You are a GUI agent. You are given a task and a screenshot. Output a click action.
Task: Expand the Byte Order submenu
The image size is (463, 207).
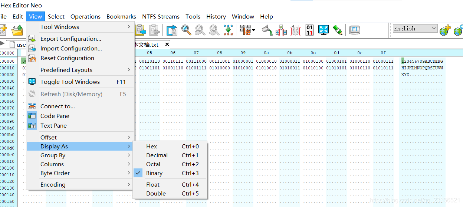coord(81,173)
